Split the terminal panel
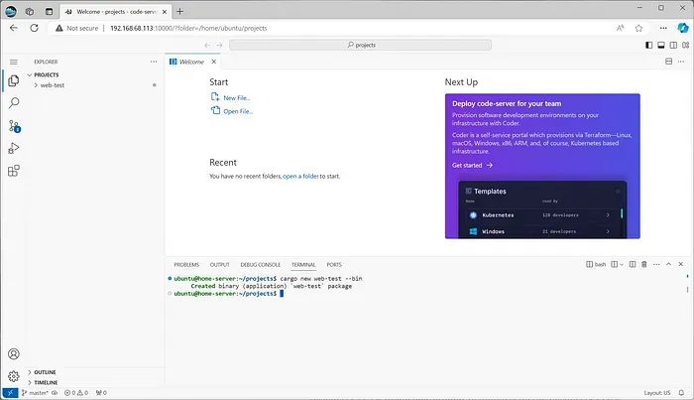694x400 pixels. click(x=633, y=264)
